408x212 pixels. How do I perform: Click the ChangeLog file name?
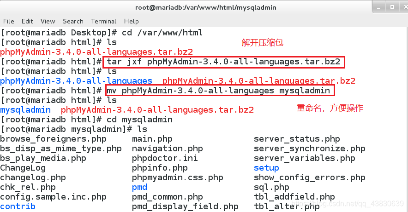(x=23, y=168)
